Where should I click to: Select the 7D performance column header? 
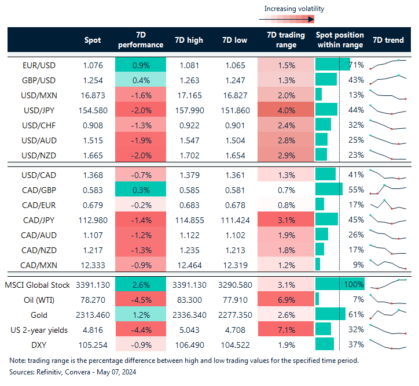[x=141, y=40]
